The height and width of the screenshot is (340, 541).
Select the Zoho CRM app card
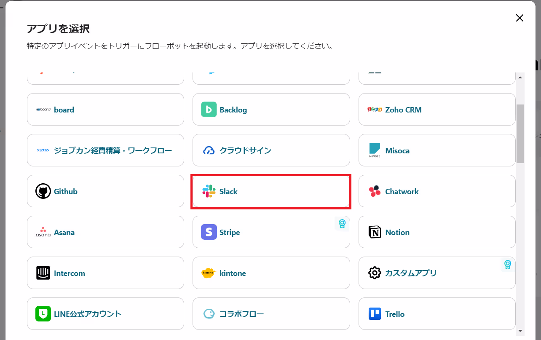[437, 110]
